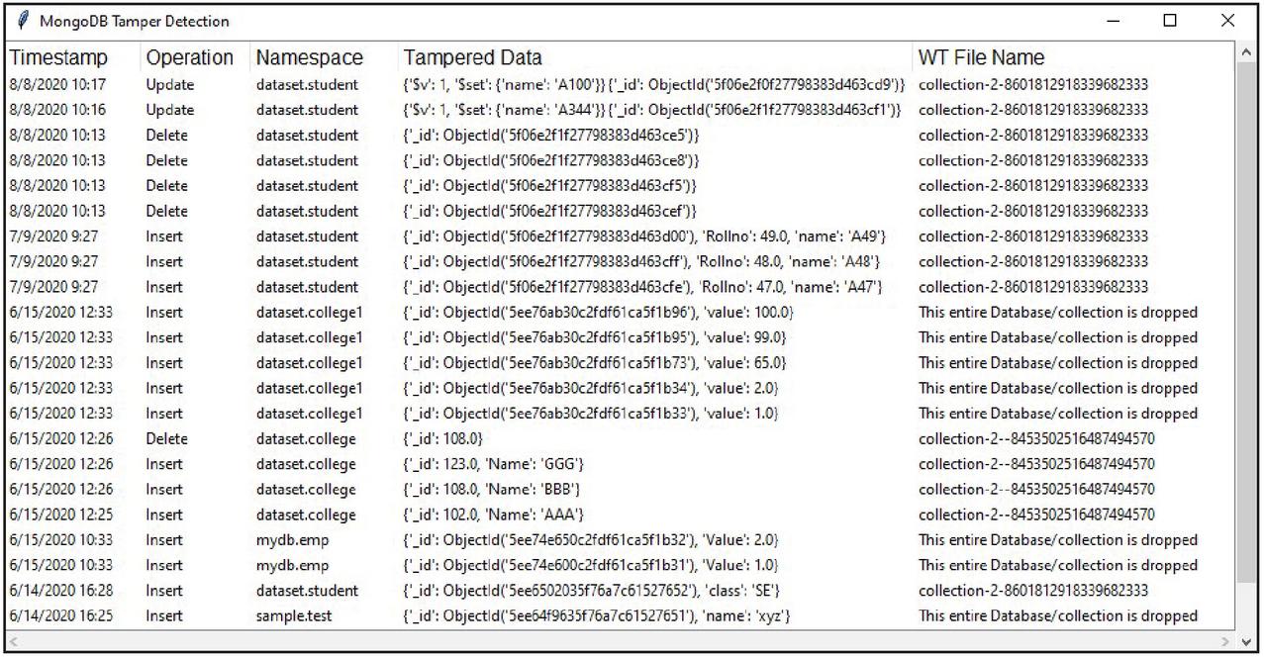Image resolution: width=1264 pixels, height=658 pixels.
Task: Select the row updating name to 'A100'
Action: pyautogui.click(x=621, y=85)
